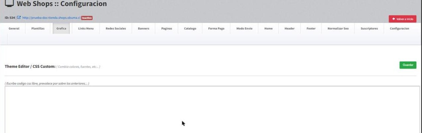
Task: Open the Header tab
Action: tap(289, 29)
